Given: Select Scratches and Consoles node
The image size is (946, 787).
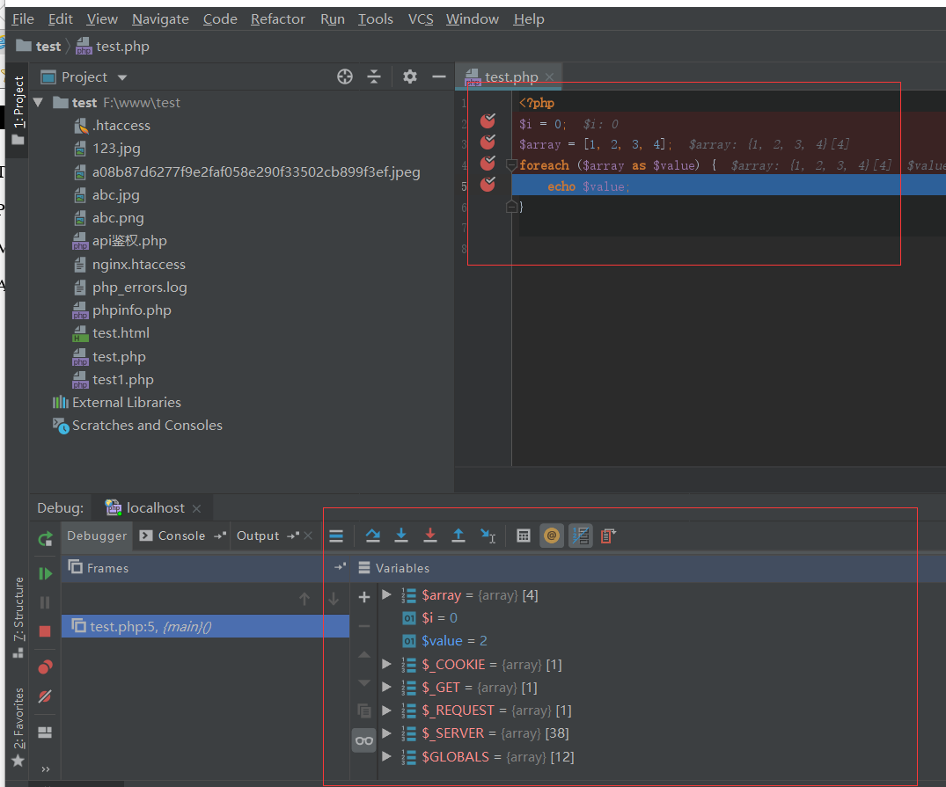Looking at the screenshot, I should click(x=147, y=426).
